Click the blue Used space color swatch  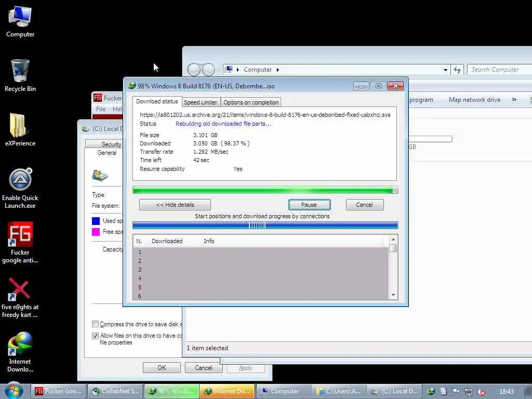96,221
